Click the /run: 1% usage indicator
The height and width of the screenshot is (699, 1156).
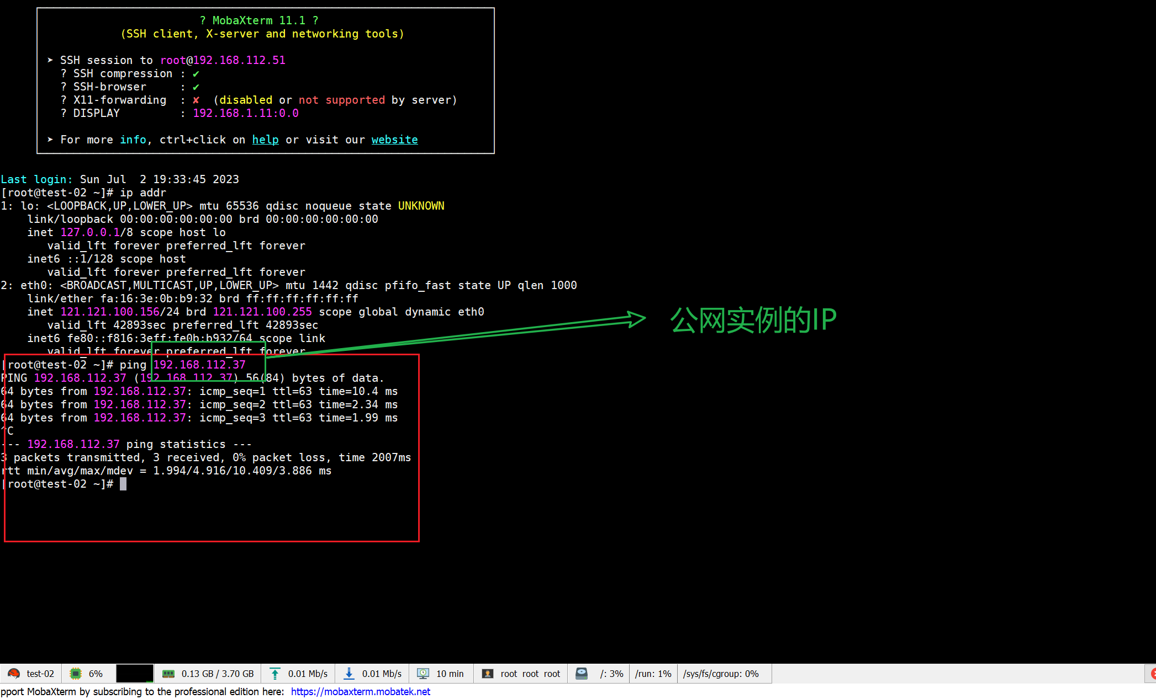coord(652,673)
